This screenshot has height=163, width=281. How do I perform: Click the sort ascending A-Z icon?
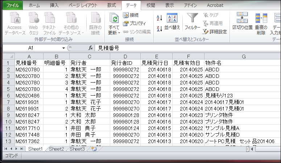(159, 18)
